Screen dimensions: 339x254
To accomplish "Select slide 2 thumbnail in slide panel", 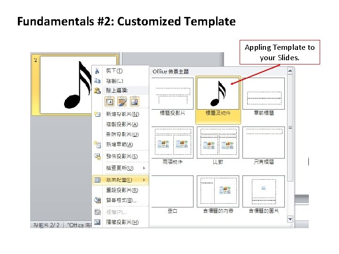I will coord(65,85).
